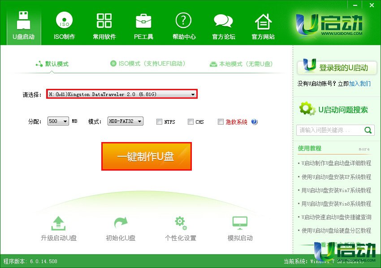
Task: Open 使用U启动U盘安装XP系统教程 link
Action: [x=336, y=177]
